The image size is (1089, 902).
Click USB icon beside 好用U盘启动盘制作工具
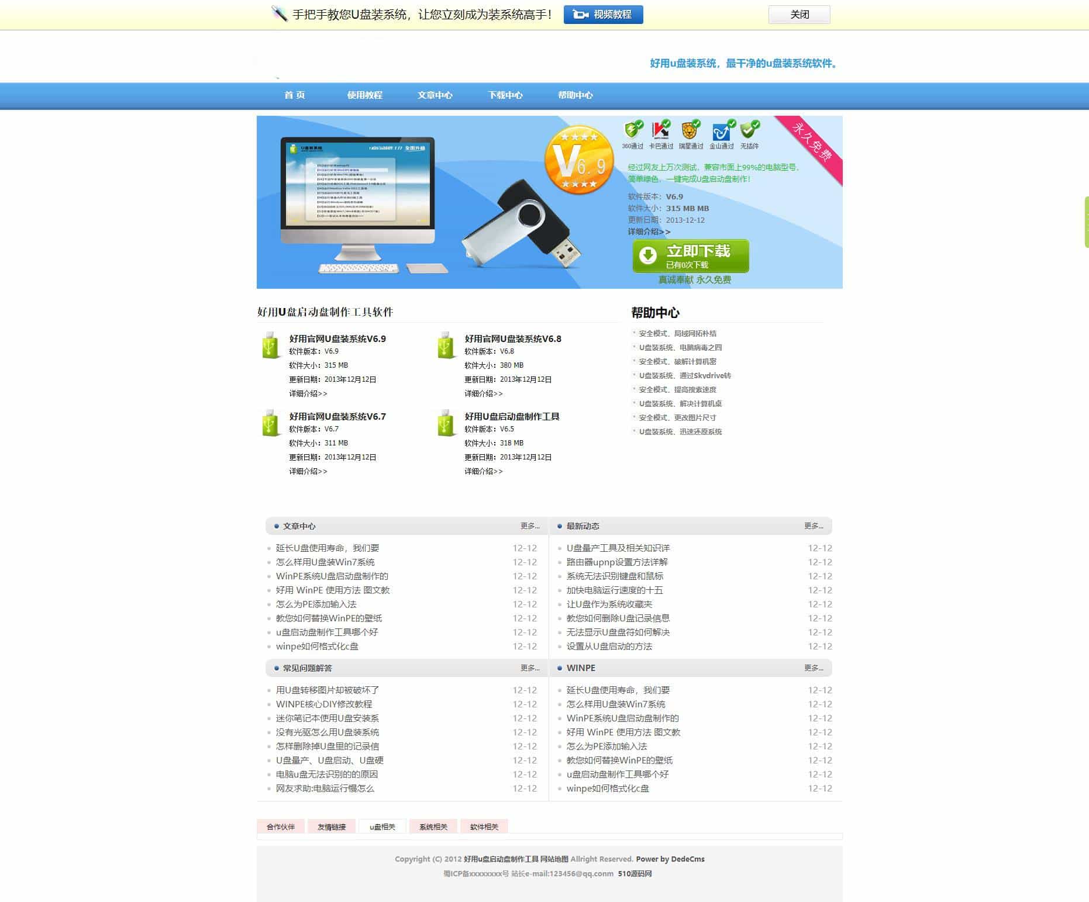click(446, 423)
